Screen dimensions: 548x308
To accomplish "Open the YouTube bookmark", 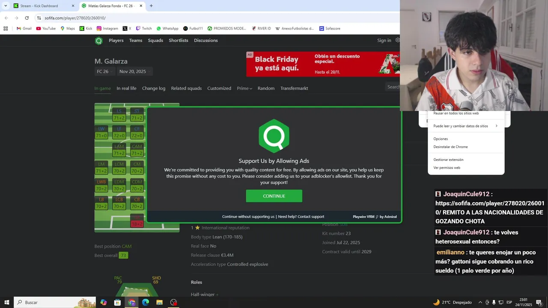I will point(46,29).
